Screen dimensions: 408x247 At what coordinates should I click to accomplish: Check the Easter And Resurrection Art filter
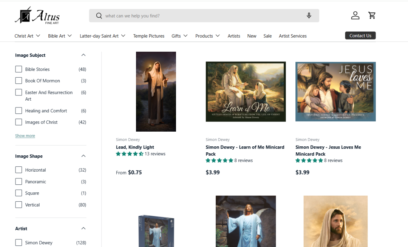[19, 92]
